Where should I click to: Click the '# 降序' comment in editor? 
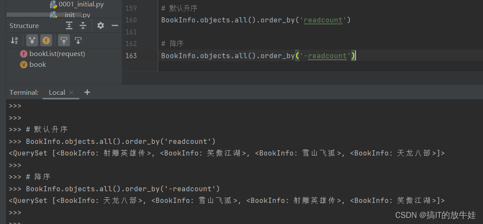coord(172,44)
